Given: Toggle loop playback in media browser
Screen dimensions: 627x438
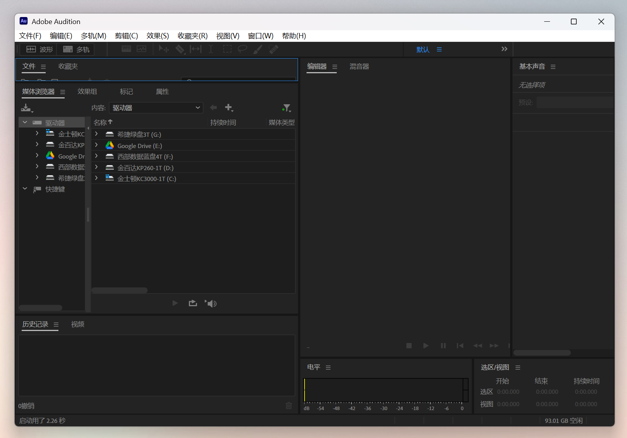Looking at the screenshot, I should (x=193, y=303).
